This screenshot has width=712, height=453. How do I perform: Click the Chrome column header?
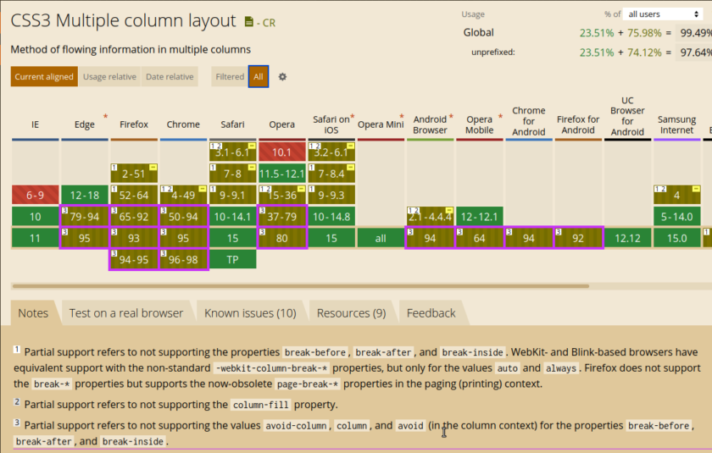coord(183,124)
